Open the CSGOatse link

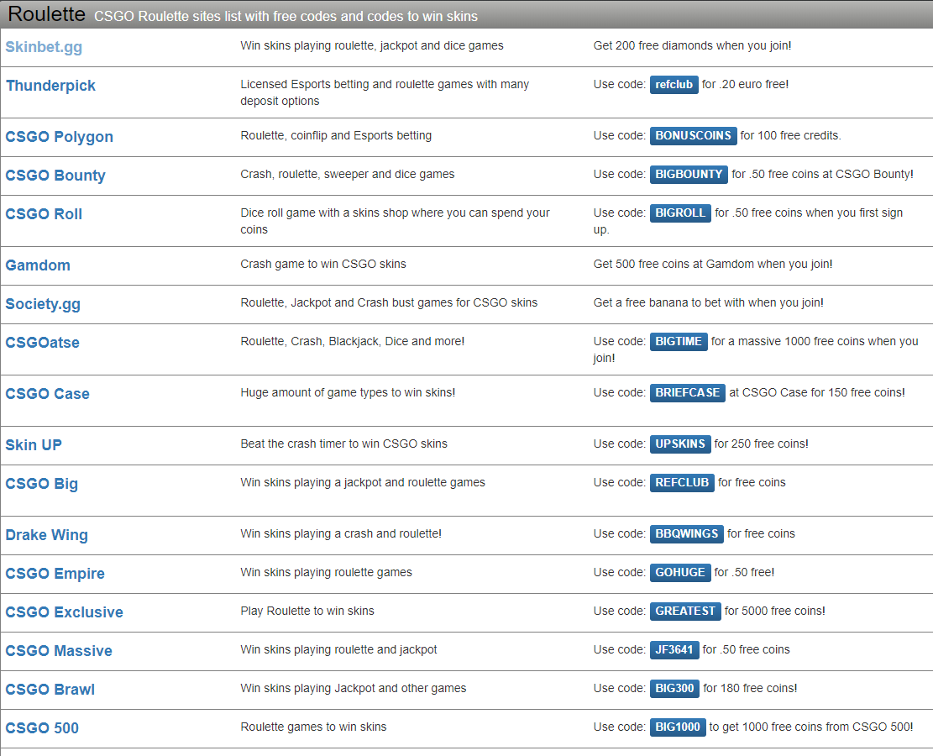[x=43, y=343]
